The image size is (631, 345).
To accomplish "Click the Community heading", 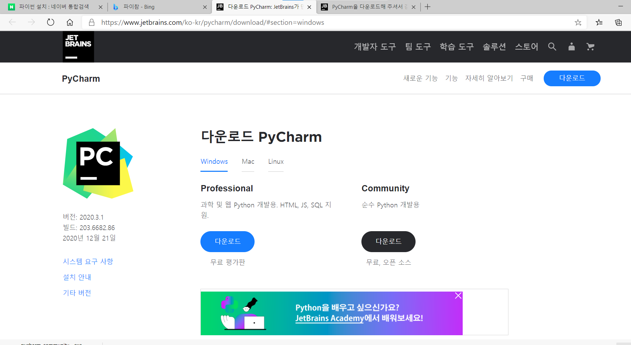I will (386, 189).
